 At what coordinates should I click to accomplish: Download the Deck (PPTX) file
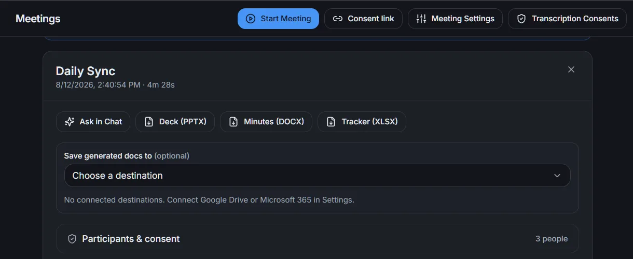[175, 122]
